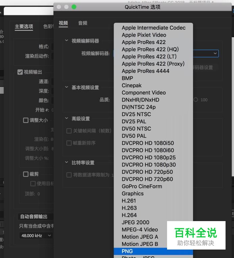
Task: Select DV/NTSC 24p option
Action: point(153,107)
